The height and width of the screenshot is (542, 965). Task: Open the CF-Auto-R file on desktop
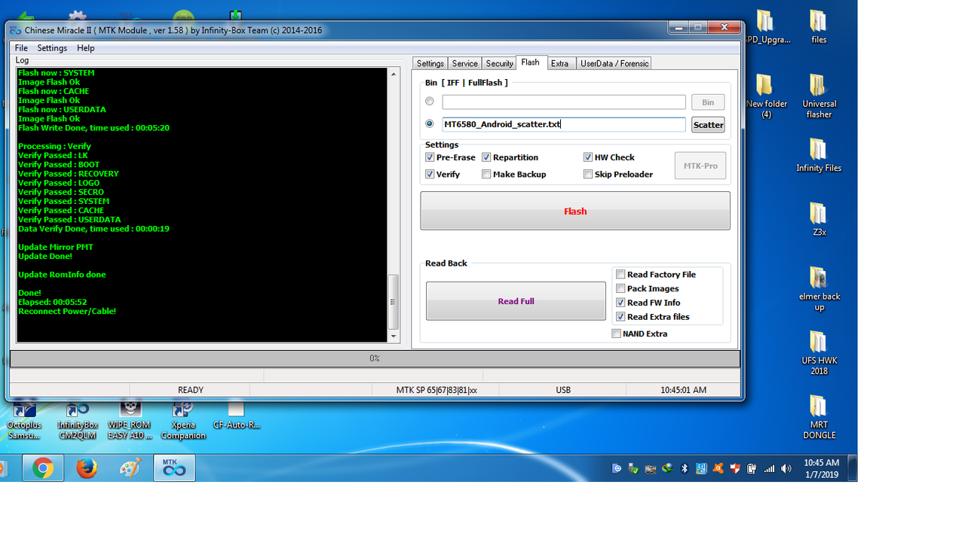tap(236, 415)
